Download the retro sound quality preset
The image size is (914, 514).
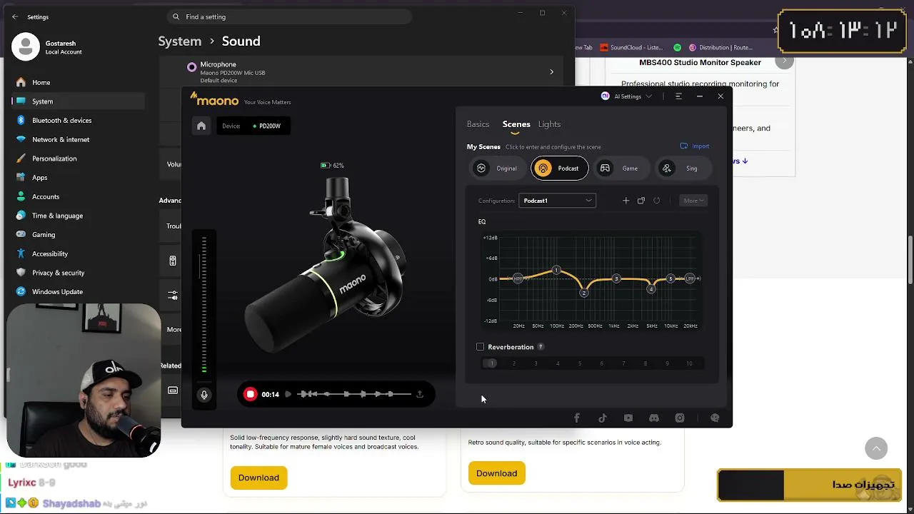point(496,473)
